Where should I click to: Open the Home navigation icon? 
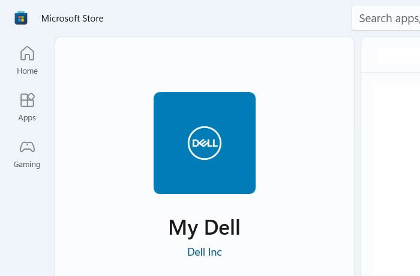pos(27,53)
